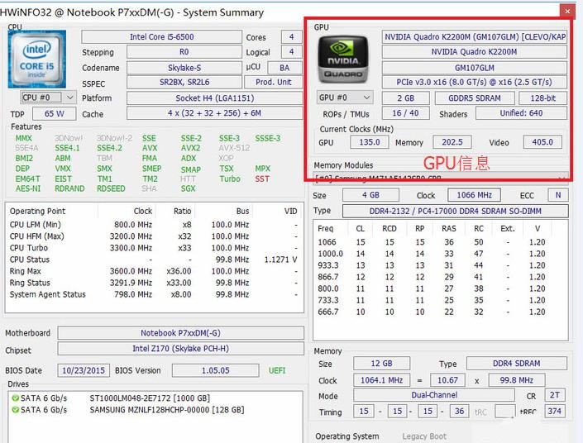Image resolution: width=583 pixels, height=443 pixels.
Task: Open the GPU #0 selector dropdown
Action: pyautogui.click(x=344, y=98)
